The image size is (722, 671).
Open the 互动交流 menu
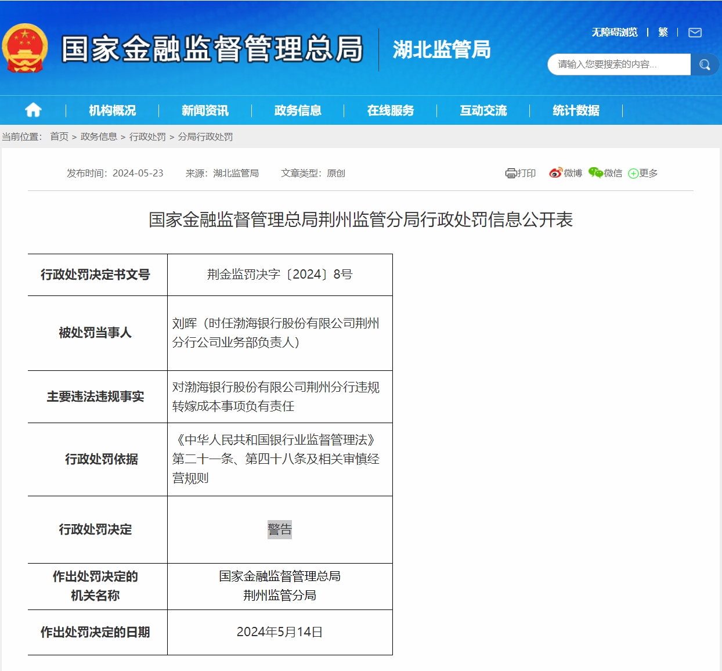coord(483,110)
